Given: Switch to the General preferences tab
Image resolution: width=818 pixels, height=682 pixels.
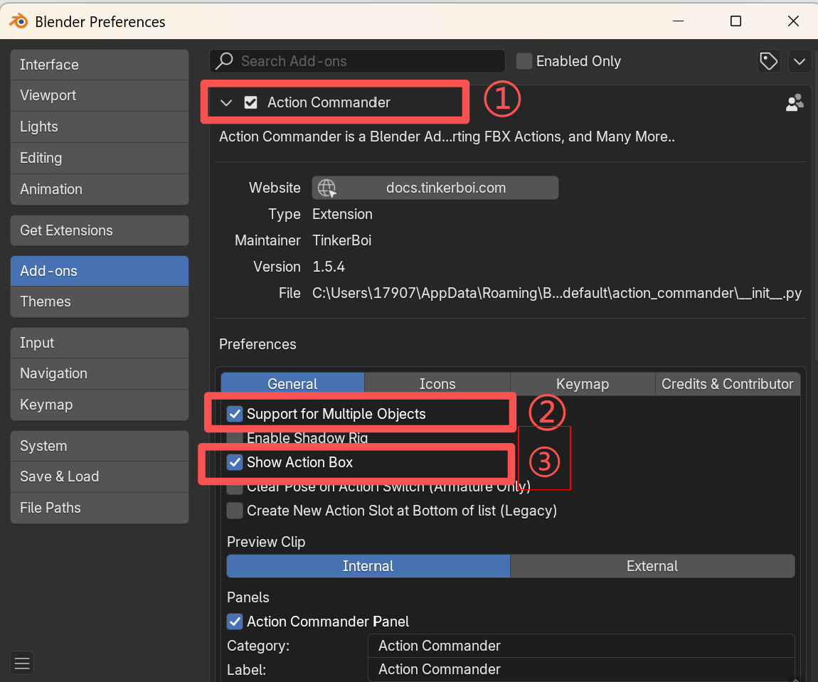Looking at the screenshot, I should tap(292, 384).
